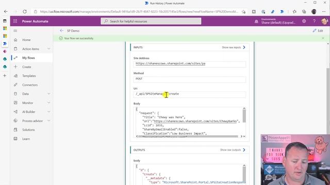Click the INPUTS section header
330x185 pixels.
click(138, 47)
